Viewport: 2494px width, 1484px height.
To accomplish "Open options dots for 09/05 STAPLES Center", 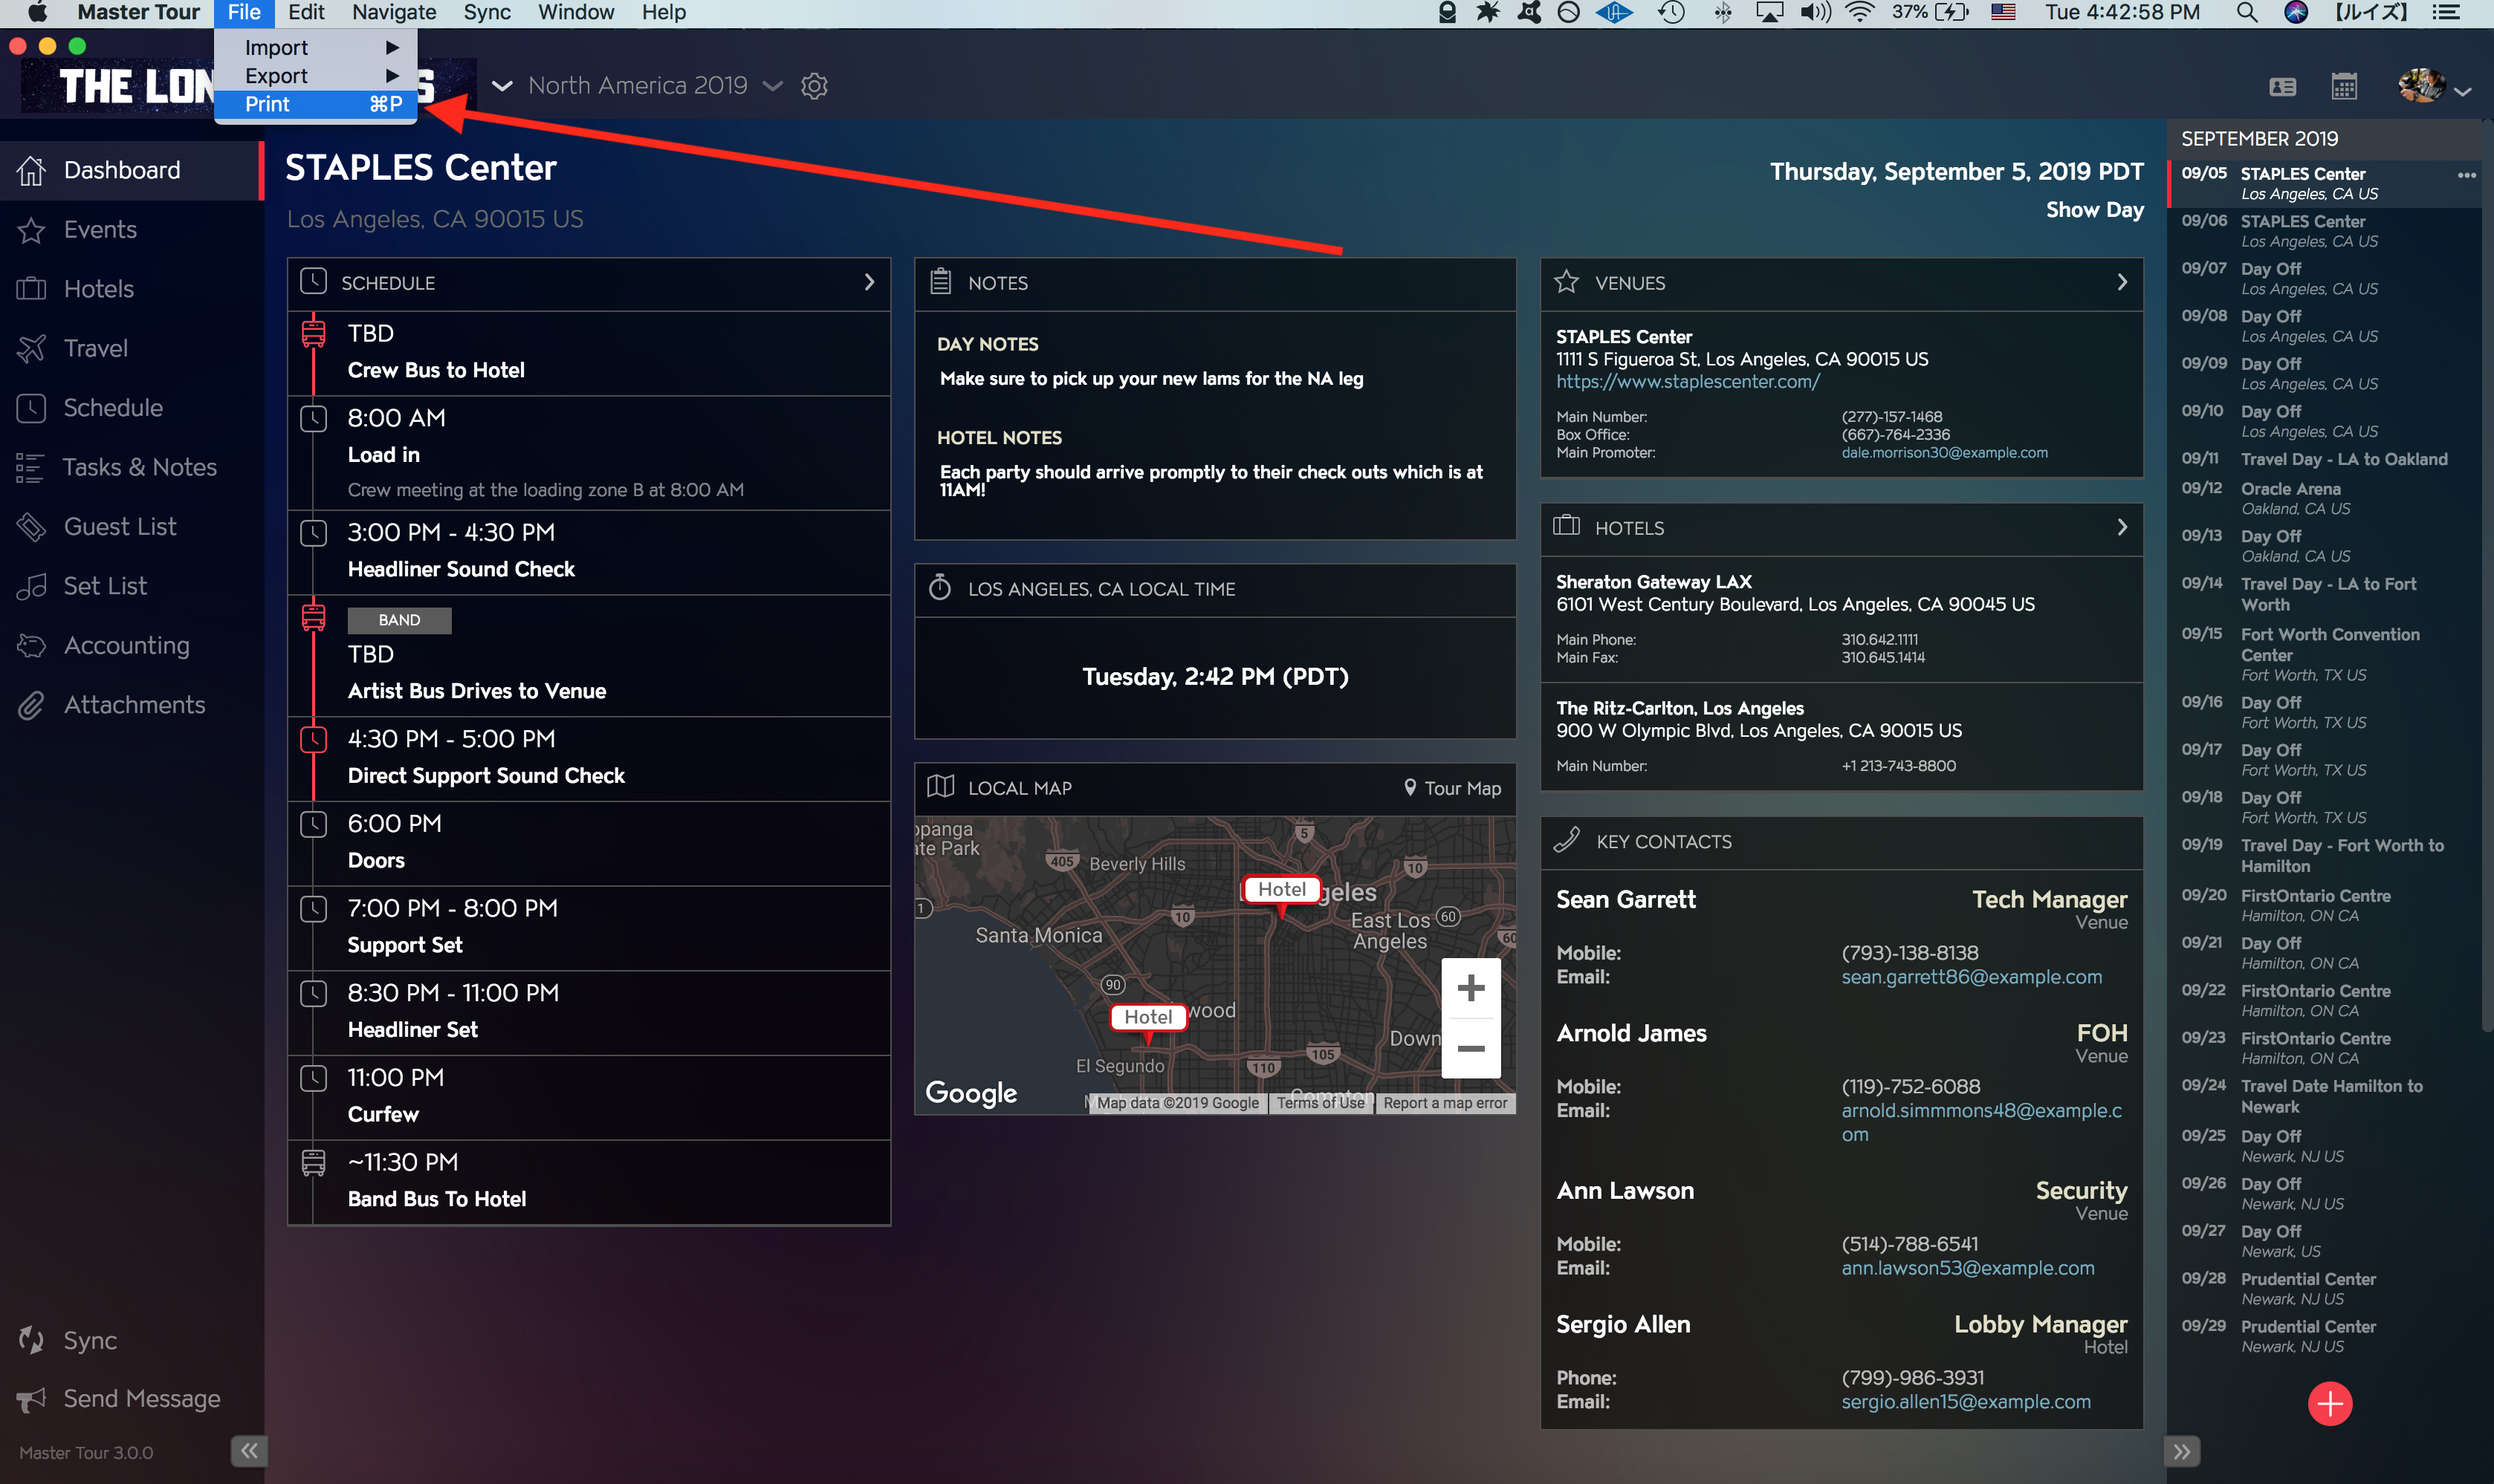I will coord(2466,175).
